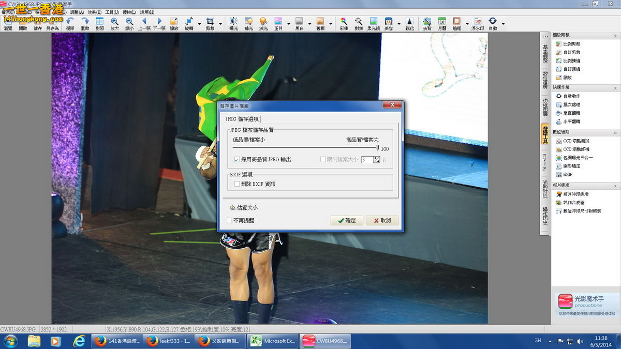Open dropdown arrow next to 剪裁
Screen dimensions: 621x349
(x=220, y=23)
